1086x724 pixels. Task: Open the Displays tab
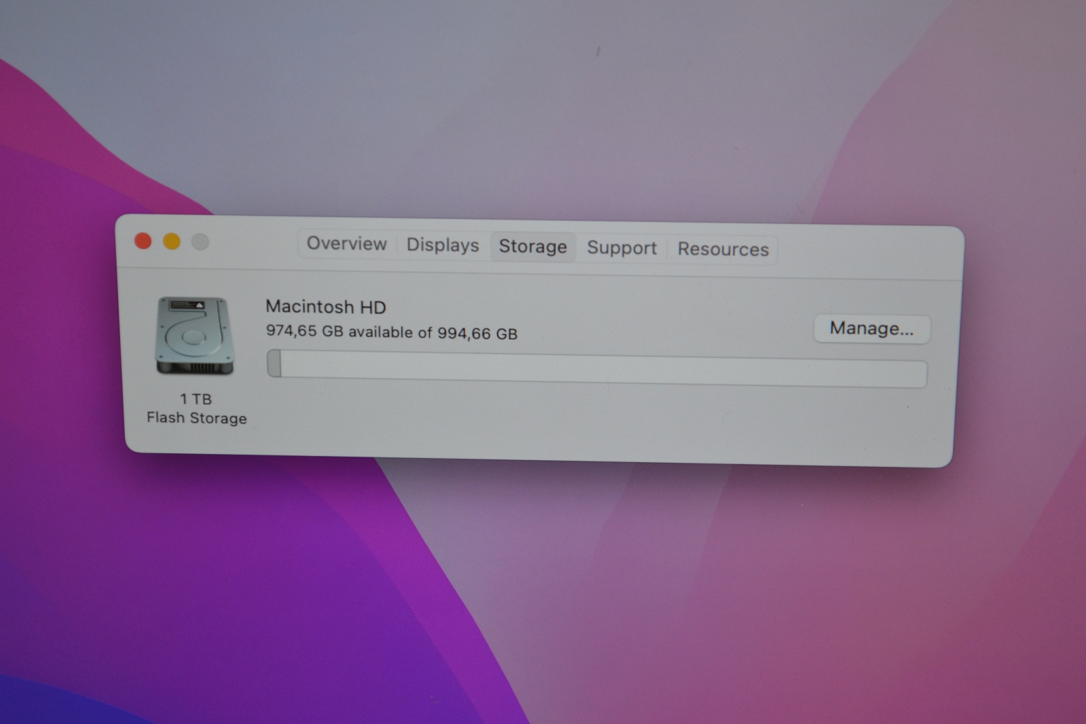443,246
